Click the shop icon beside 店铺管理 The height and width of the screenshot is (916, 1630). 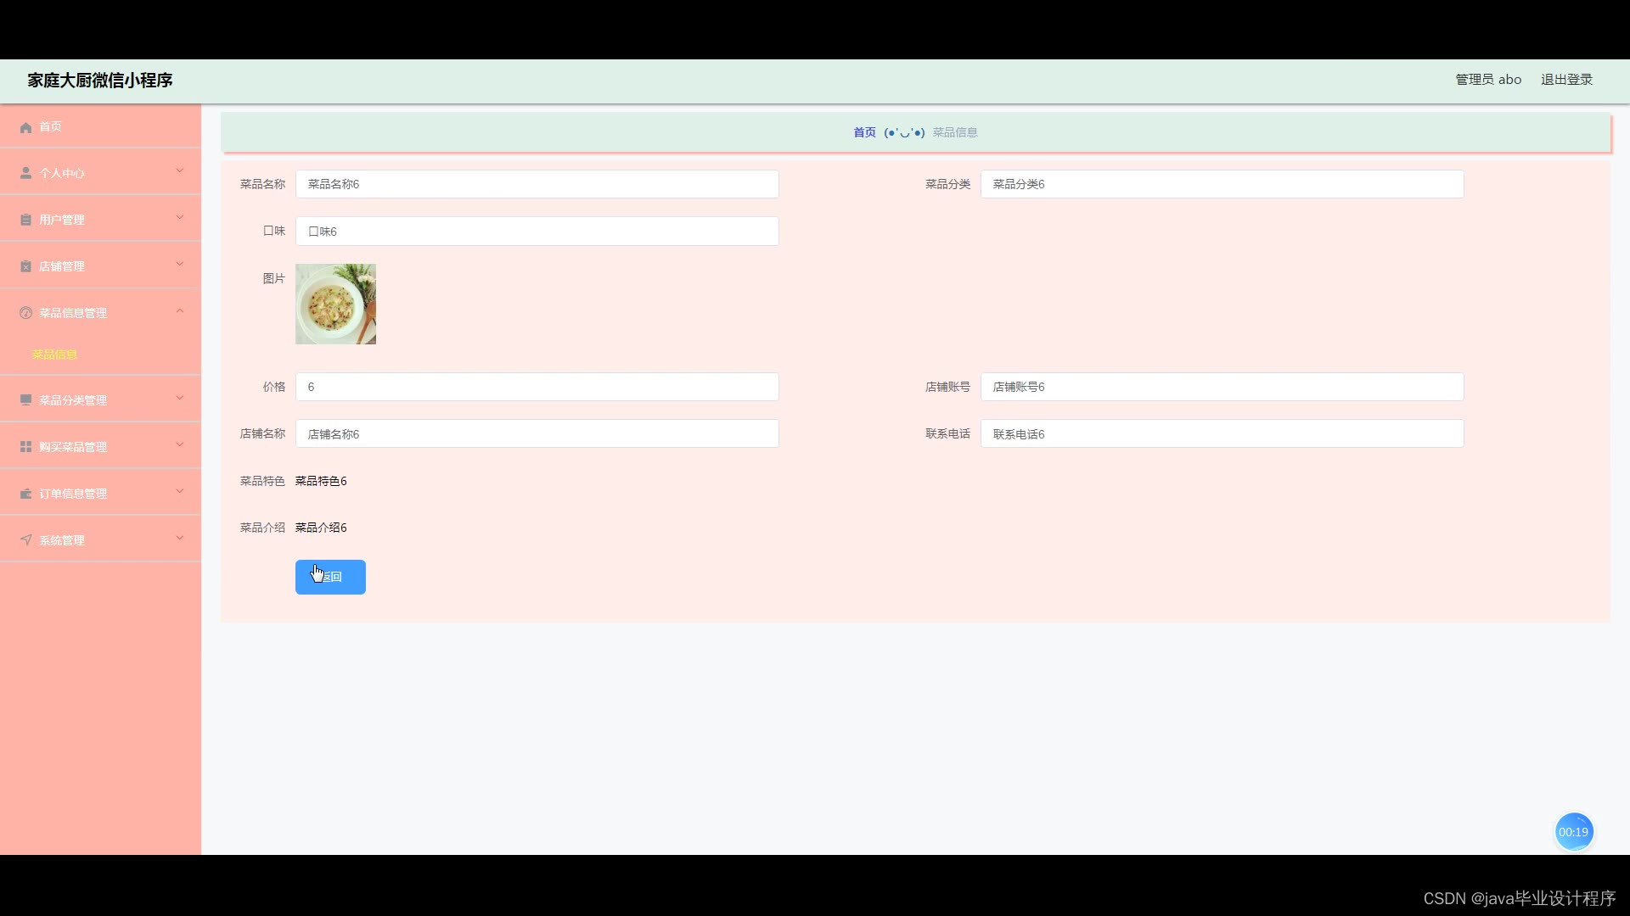tap(25, 266)
